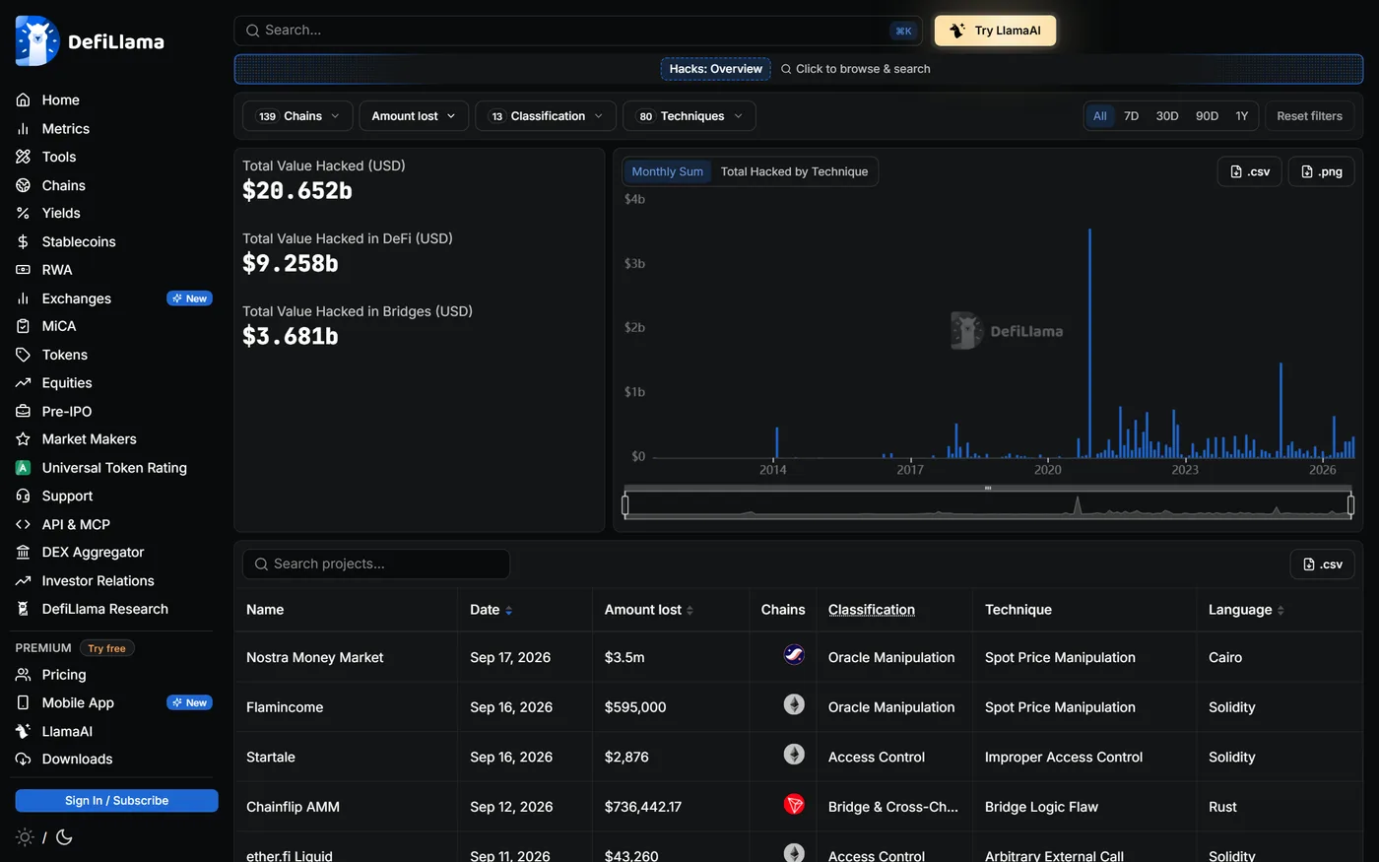Open the Chains filter dropdown
The height and width of the screenshot is (862, 1379).
pyautogui.click(x=297, y=116)
